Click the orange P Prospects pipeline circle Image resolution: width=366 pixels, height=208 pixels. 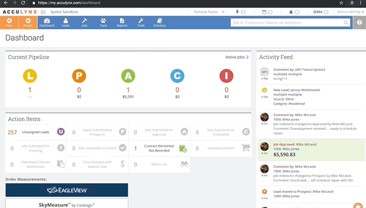[79, 76]
